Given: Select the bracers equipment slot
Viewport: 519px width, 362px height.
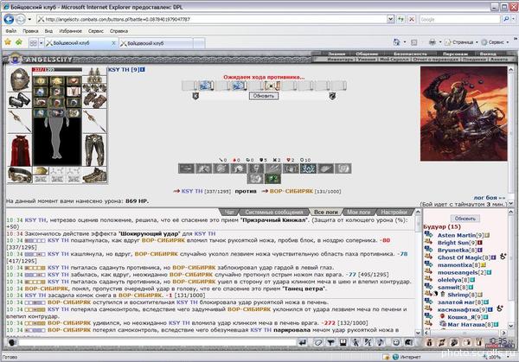Looking at the screenshot, I should [x=20, y=100].
